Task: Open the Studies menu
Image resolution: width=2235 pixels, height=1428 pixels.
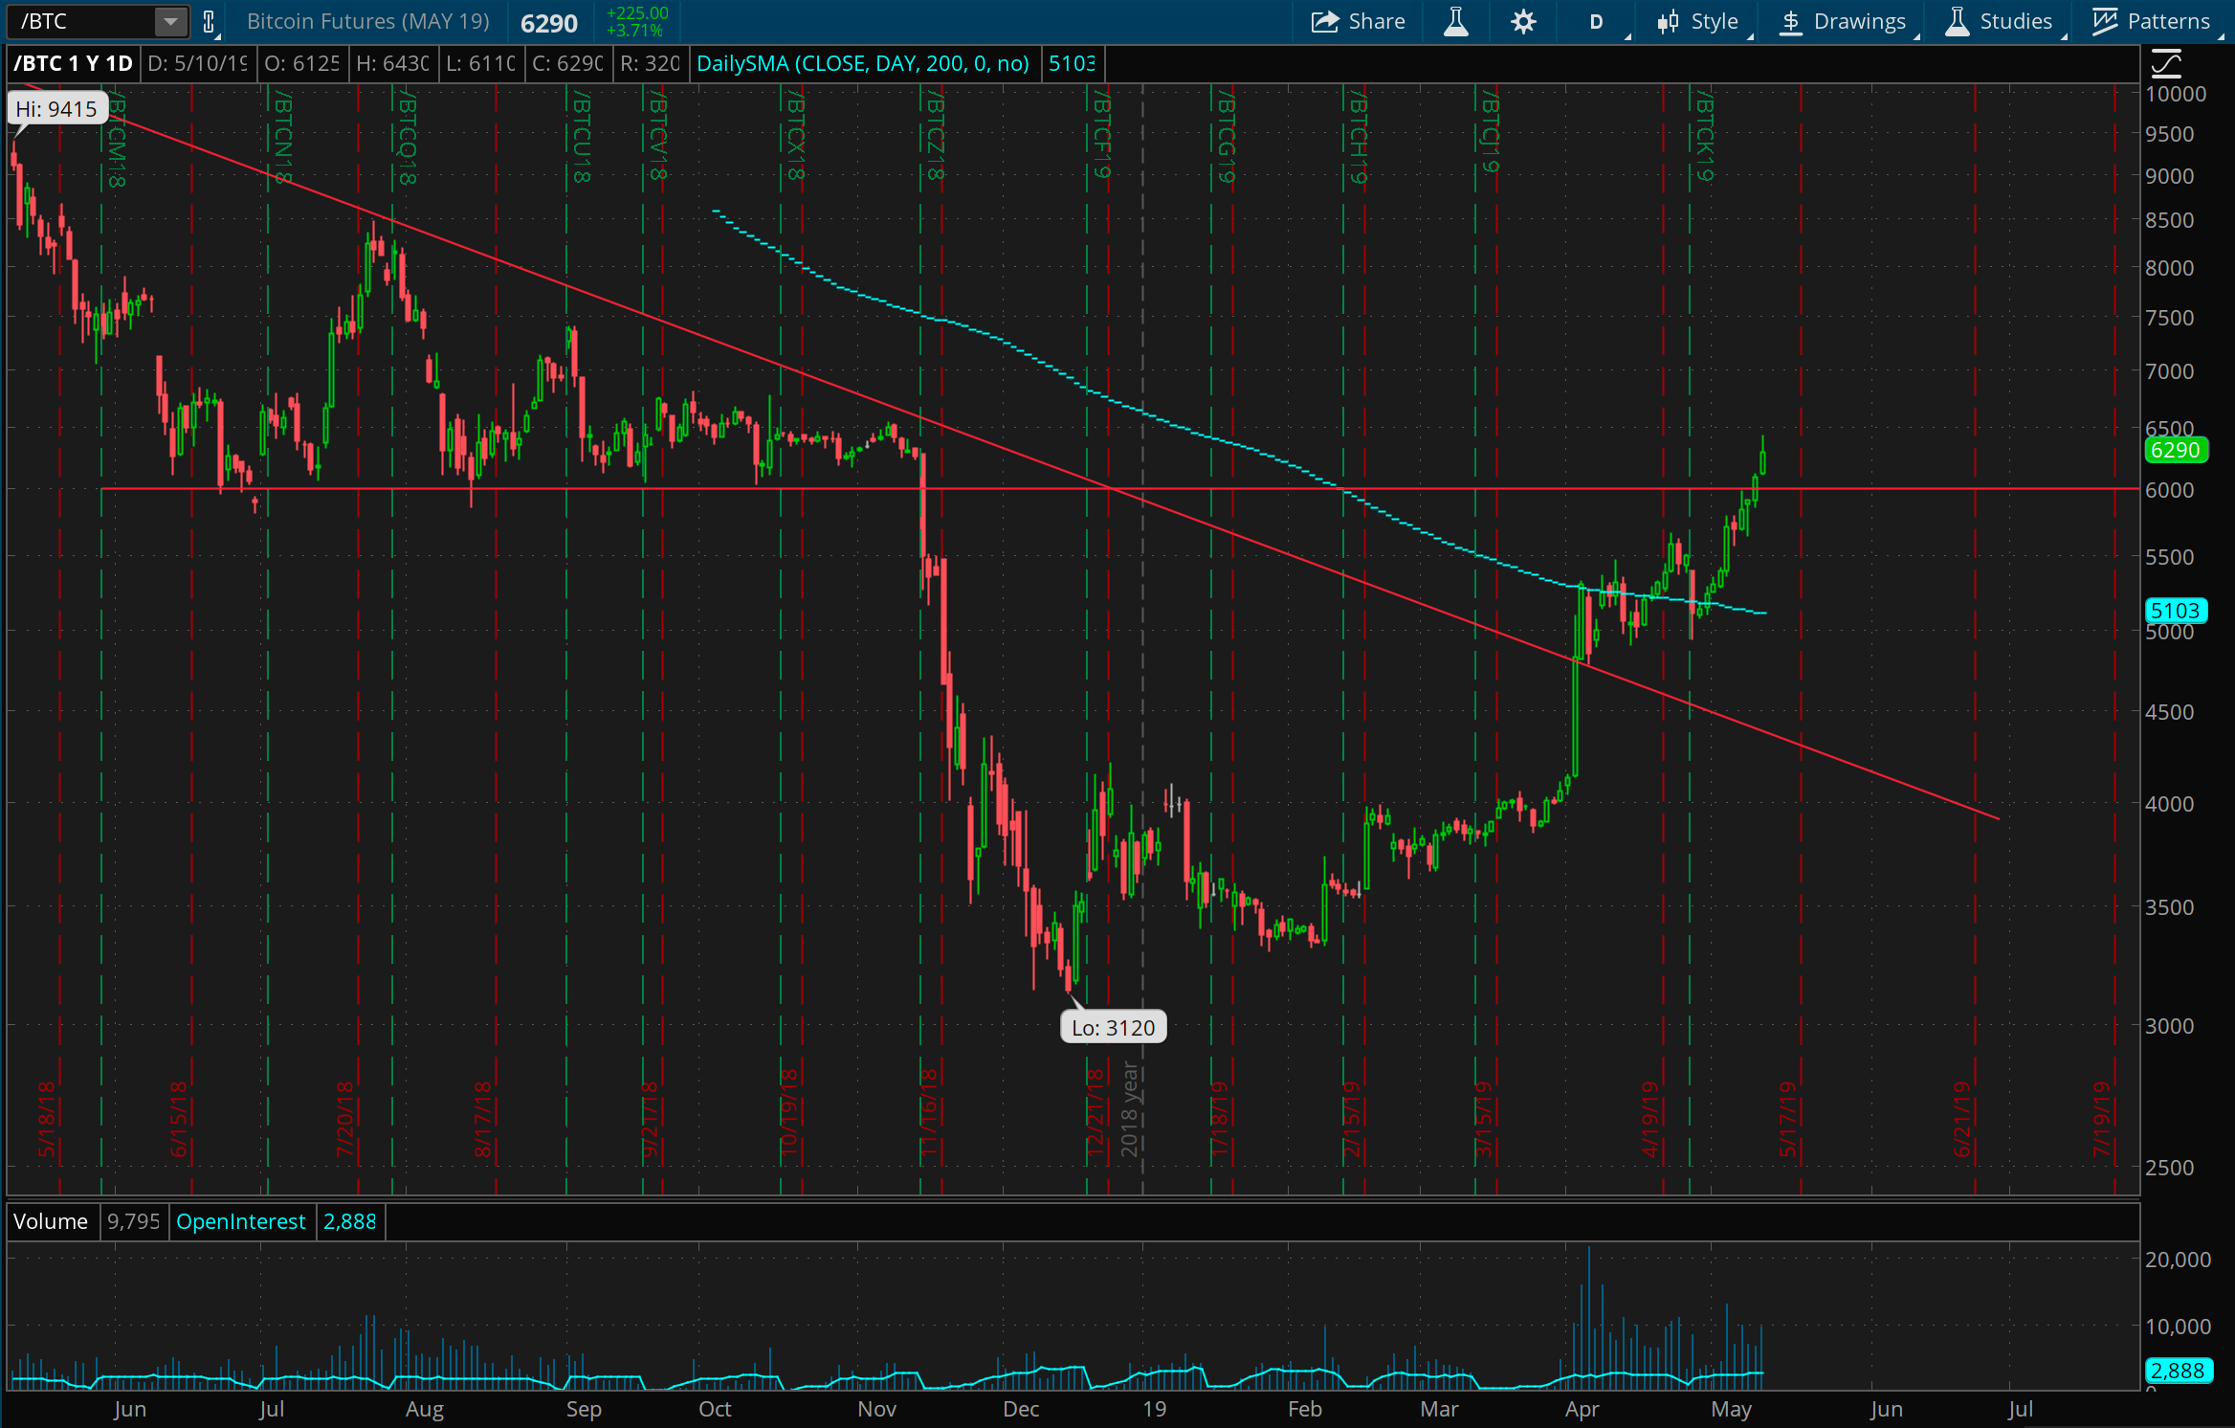Action: 2000,21
